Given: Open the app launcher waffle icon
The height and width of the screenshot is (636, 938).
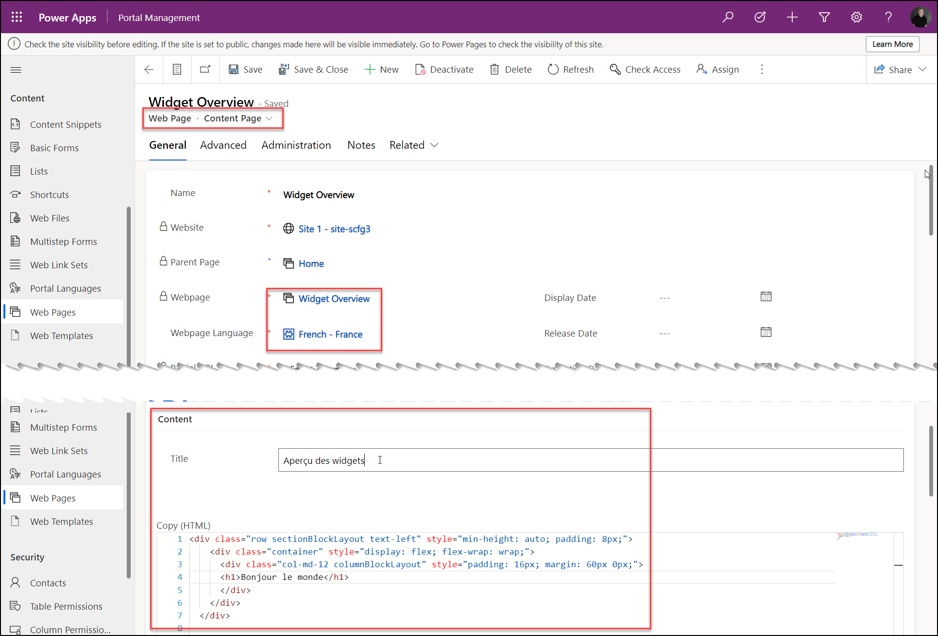Looking at the screenshot, I should coord(17,18).
